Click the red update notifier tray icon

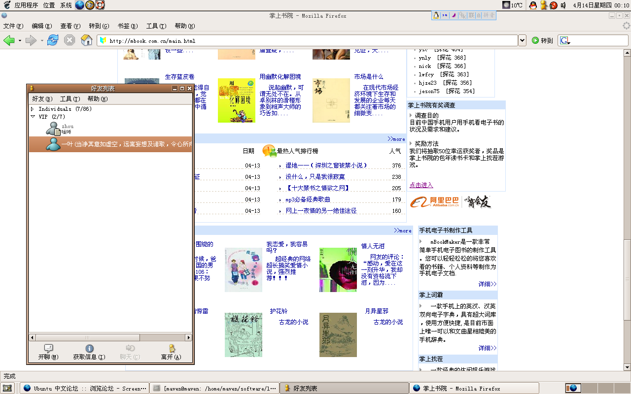(x=554, y=5)
